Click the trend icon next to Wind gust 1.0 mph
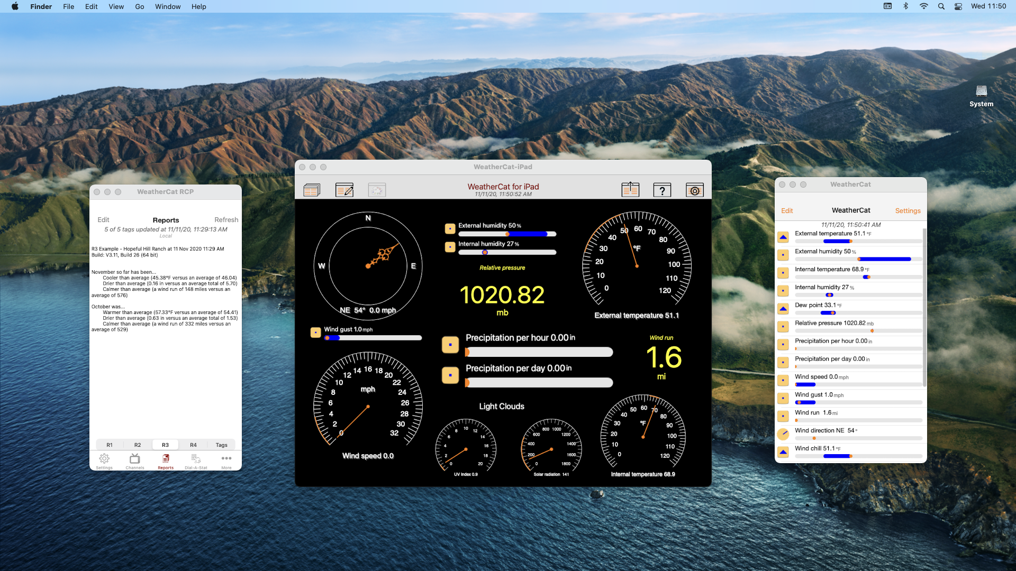Screen dimensions: 1016x571 (x=315, y=333)
